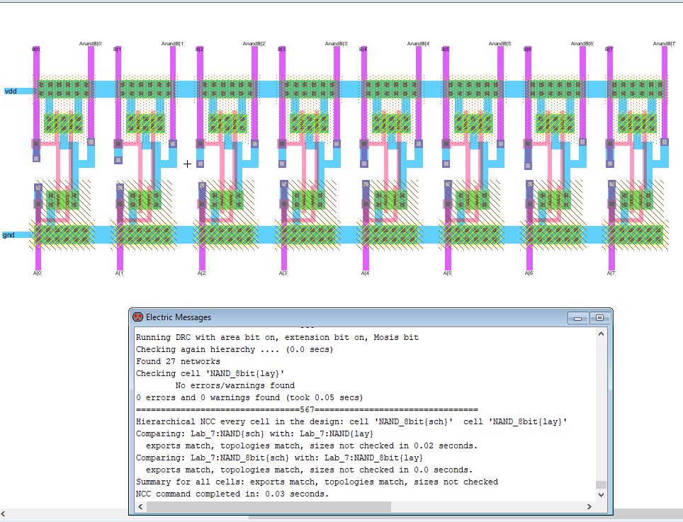The height and width of the screenshot is (522, 683).
Task: Click the Electric Messages title text
Action: (178, 317)
